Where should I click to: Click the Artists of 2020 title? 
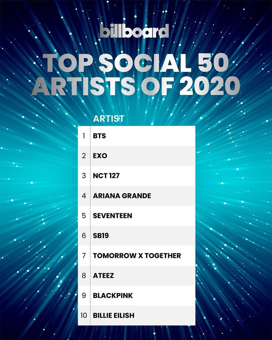pyautogui.click(x=136, y=86)
